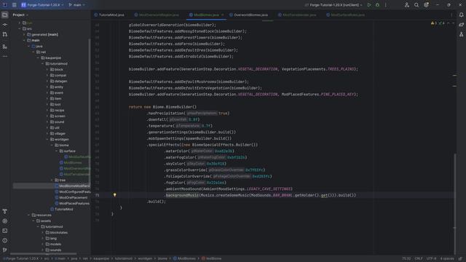Open the main menu hamburger icon
Screen dimensions: 466x262
tap(15, 5)
